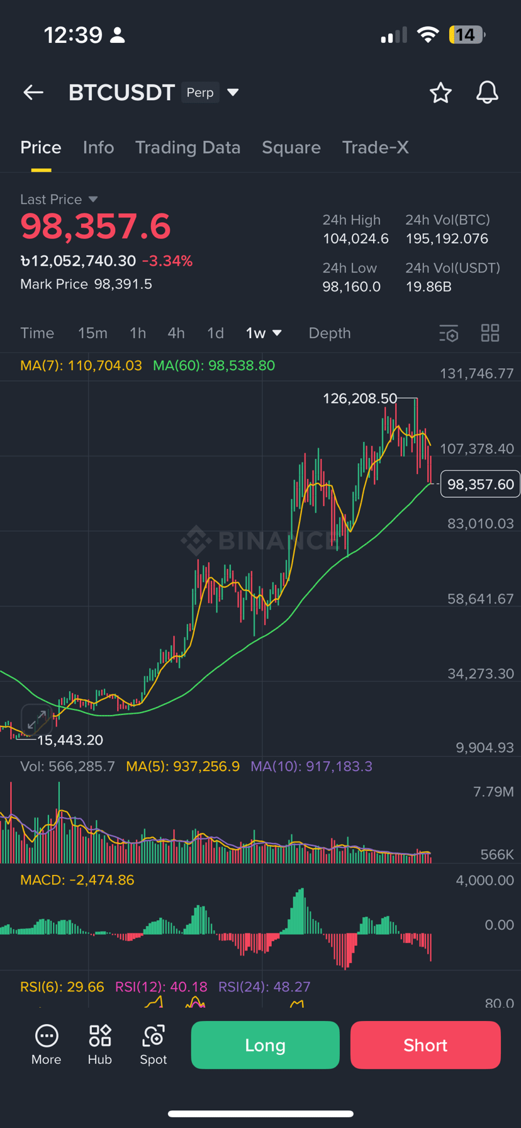Open the More menu icon
Viewport: 521px width, 1128px height.
47,1035
